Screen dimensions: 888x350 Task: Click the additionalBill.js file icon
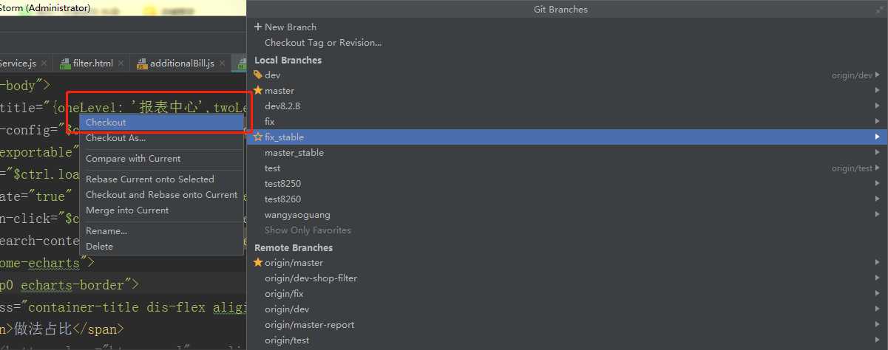tap(142, 64)
